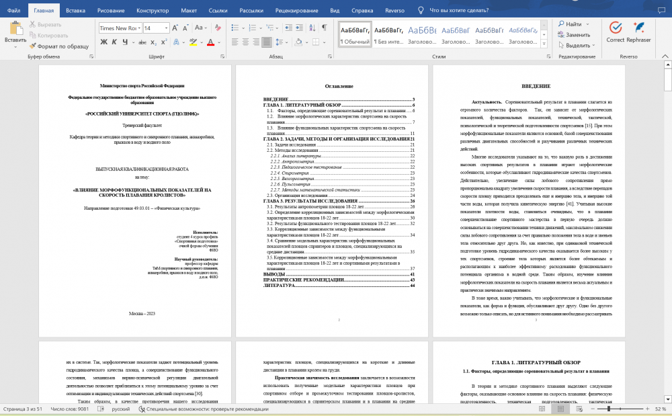Click the Cut (Вырезать) command
Screen dimensions: 672x416
[x=46, y=24]
